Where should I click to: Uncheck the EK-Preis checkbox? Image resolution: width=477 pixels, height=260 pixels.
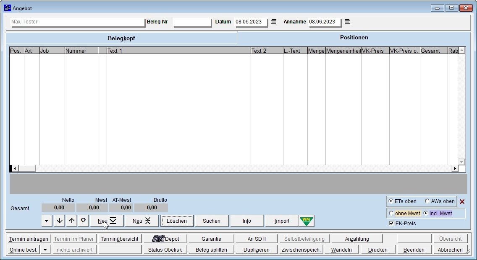click(391, 223)
